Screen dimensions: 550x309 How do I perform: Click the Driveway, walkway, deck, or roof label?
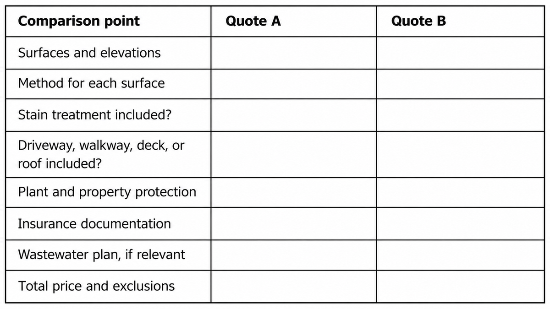(x=101, y=154)
